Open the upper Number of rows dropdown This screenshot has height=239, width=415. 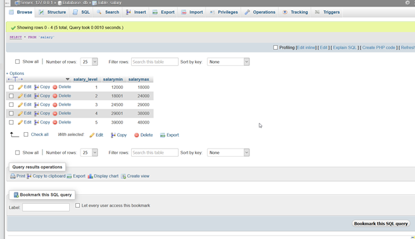pyautogui.click(x=89, y=62)
